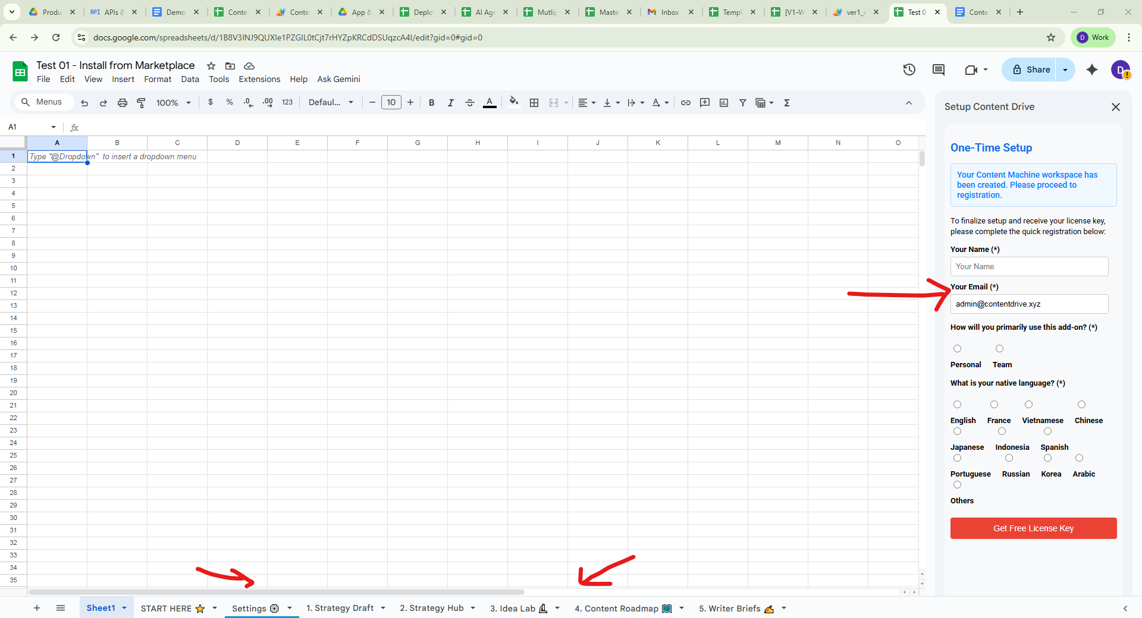Image resolution: width=1142 pixels, height=618 pixels.
Task: Open the Name box dropdown arrow
Action: (54, 127)
